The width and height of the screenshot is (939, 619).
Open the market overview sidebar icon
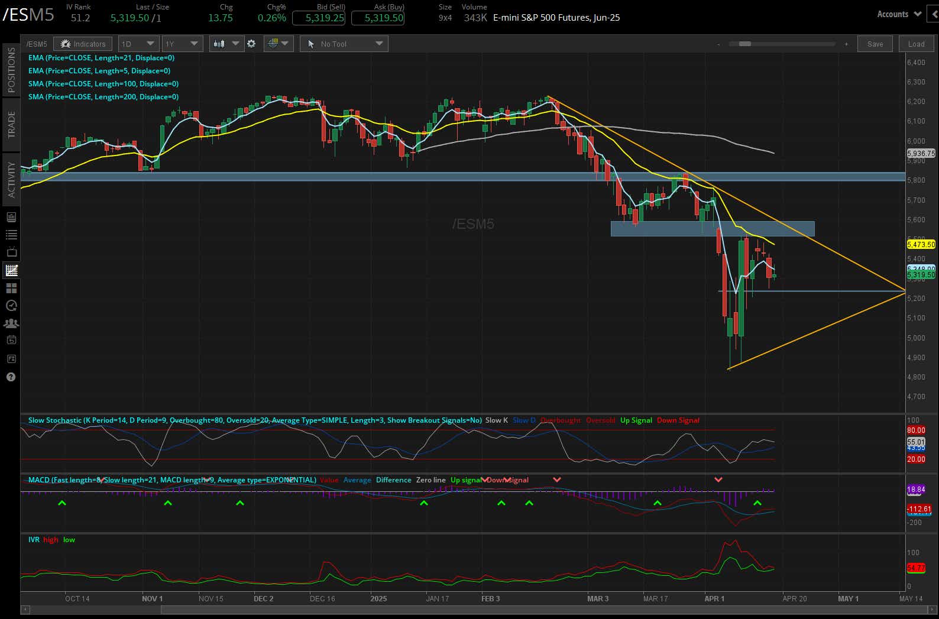[11, 217]
